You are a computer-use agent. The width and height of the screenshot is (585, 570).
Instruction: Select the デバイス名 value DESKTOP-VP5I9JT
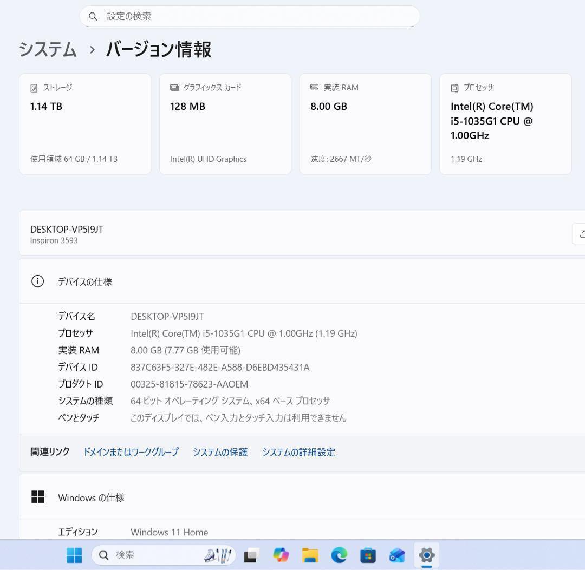pyautogui.click(x=167, y=317)
